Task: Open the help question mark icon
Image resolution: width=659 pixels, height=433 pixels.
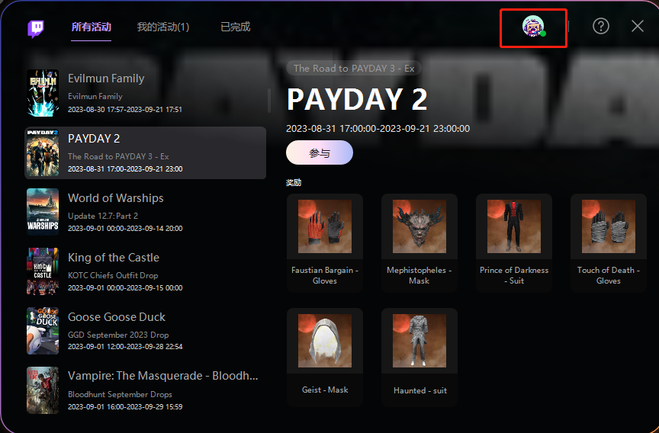Action: (600, 26)
